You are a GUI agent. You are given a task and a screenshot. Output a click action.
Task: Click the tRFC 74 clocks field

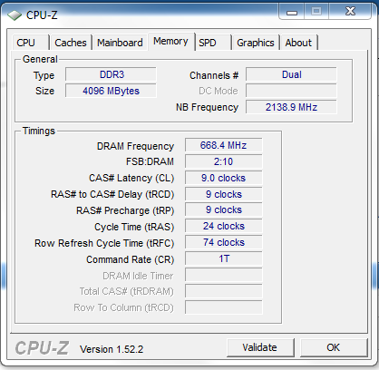tap(224, 242)
